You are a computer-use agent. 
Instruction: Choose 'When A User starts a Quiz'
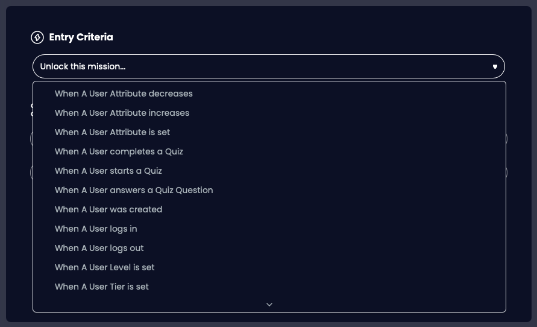tap(108, 171)
